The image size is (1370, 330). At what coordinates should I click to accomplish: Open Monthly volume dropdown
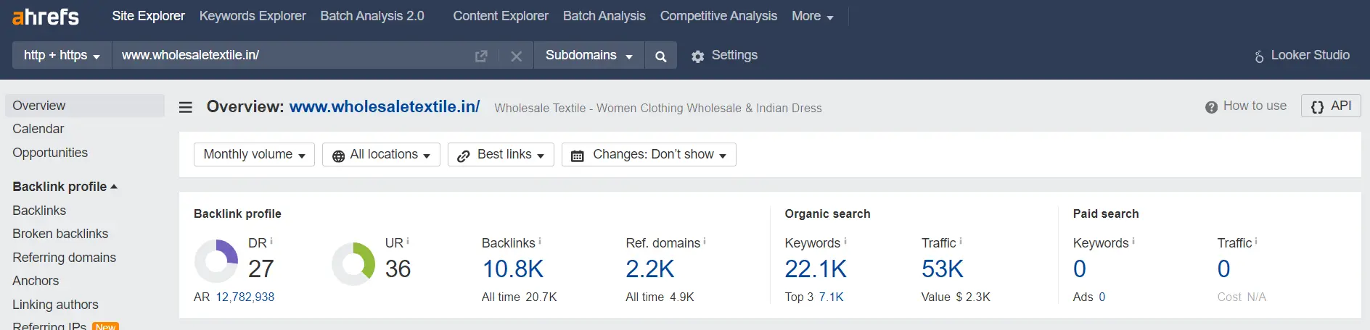(x=254, y=154)
